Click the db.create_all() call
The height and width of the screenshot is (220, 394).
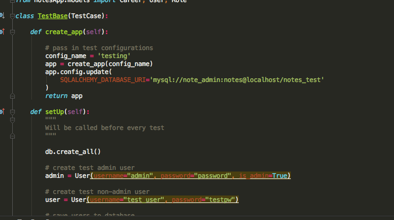point(73,152)
